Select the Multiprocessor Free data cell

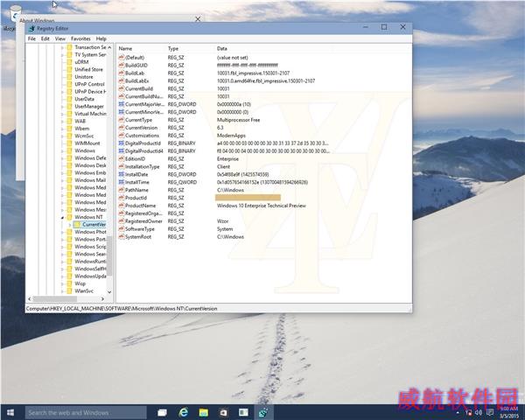click(238, 120)
